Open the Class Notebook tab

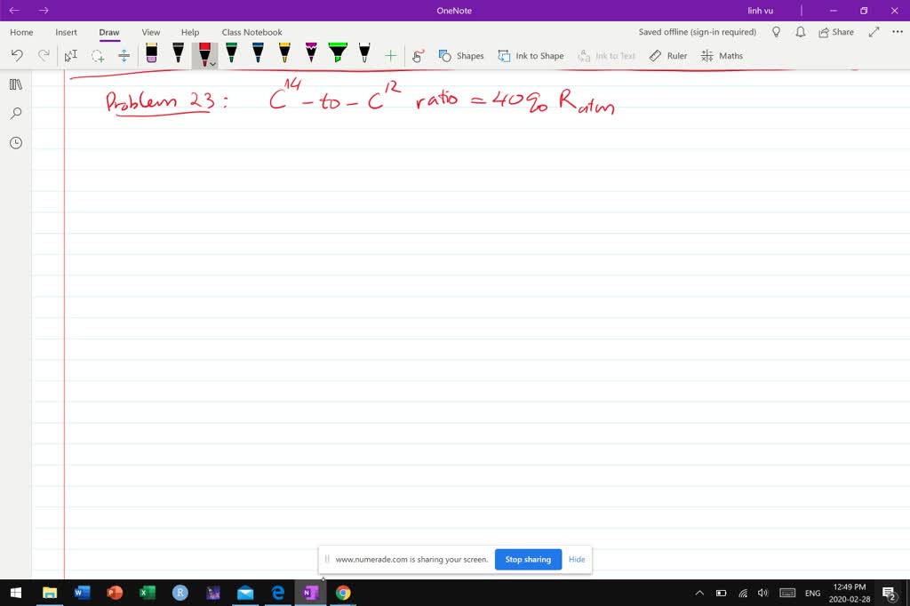[251, 32]
